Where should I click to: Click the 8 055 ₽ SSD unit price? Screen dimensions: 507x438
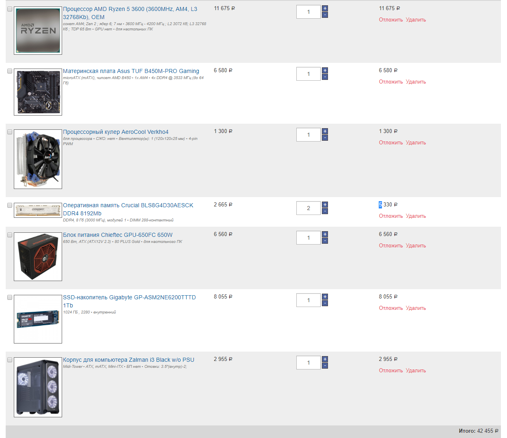223,297
